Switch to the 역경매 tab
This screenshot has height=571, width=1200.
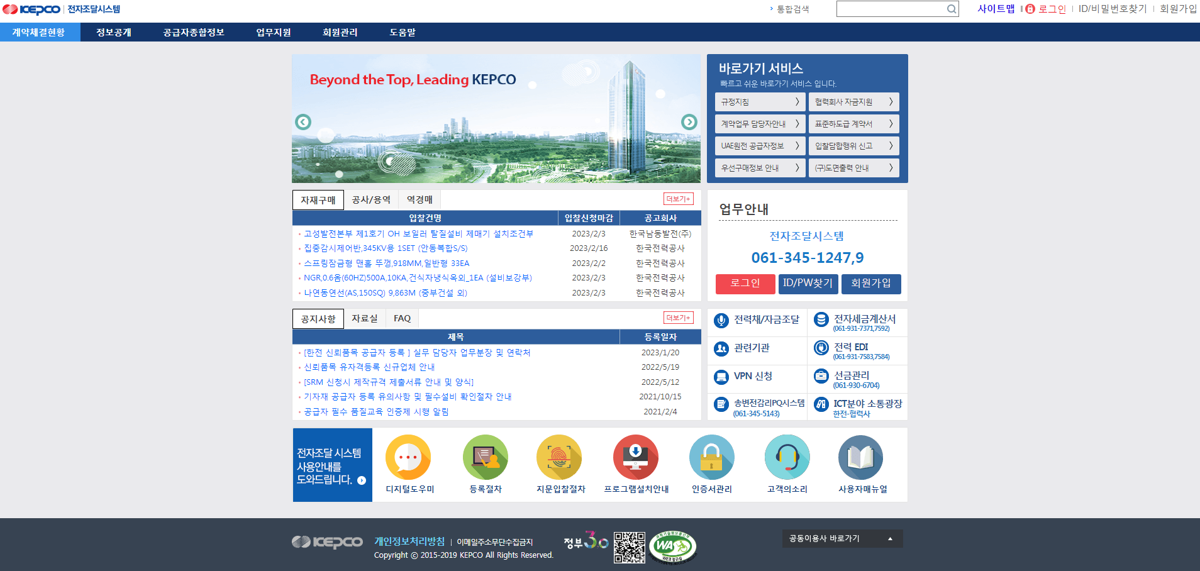[419, 200]
